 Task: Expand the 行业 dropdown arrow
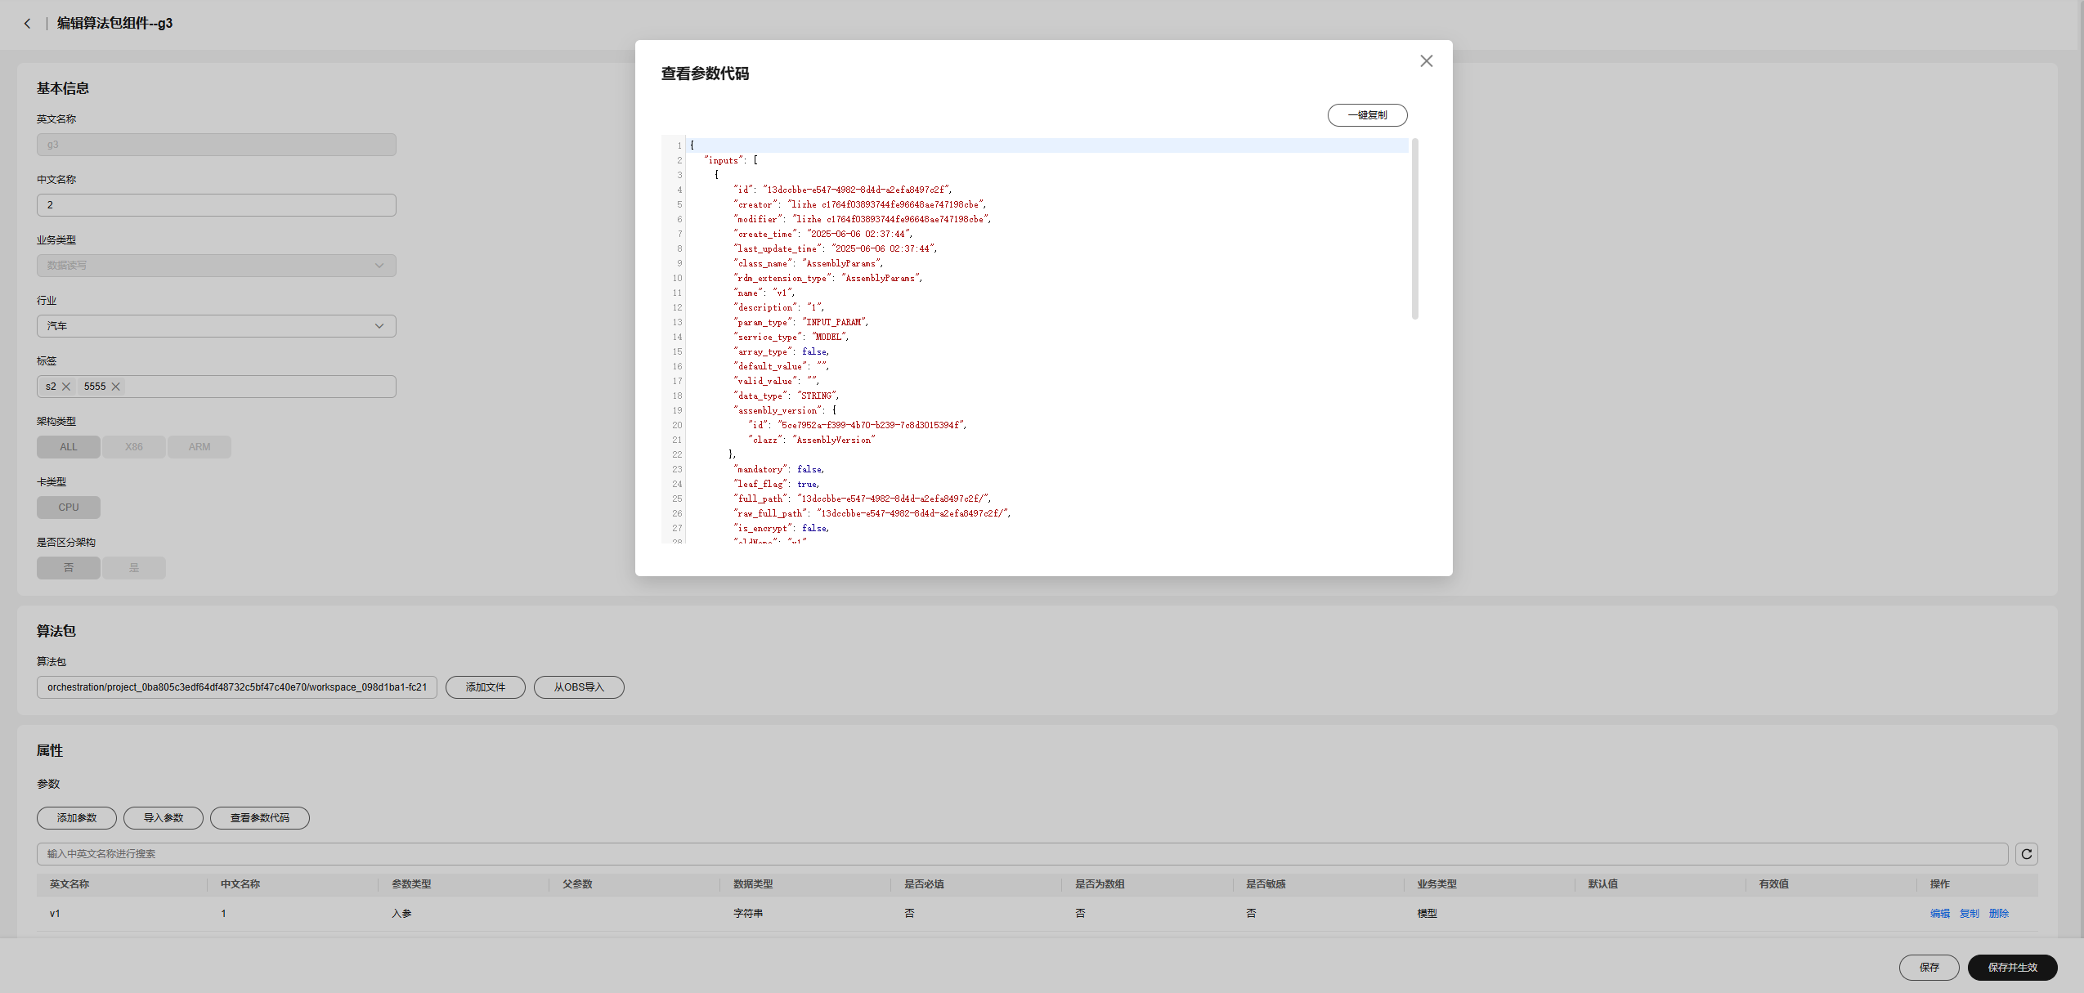379,326
